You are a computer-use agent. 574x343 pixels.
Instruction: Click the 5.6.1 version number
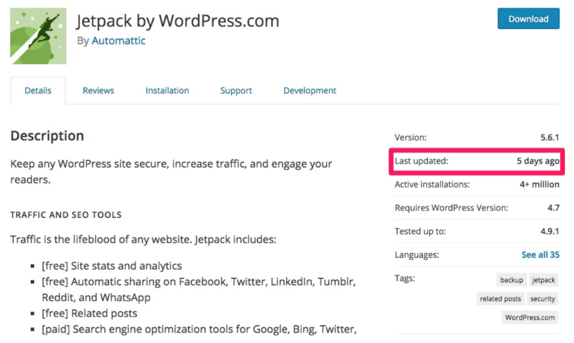548,138
